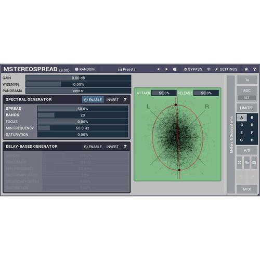
Task: Select preset slot H
Action: (x=252, y=140)
